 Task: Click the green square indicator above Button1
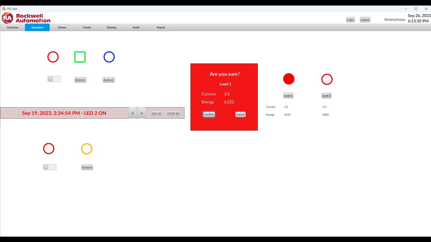point(80,57)
